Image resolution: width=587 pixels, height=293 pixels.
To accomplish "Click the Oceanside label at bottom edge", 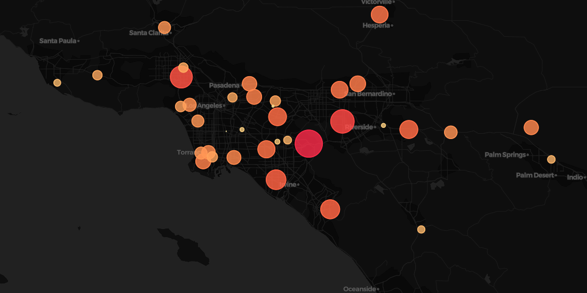I will [359, 289].
